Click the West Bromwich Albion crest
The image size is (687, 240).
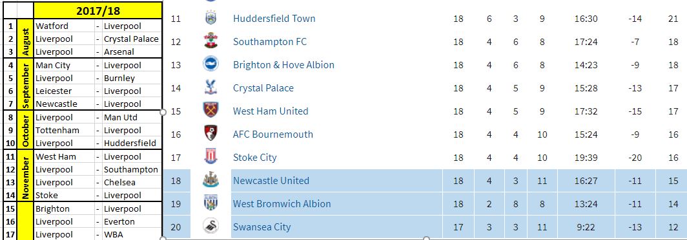pyautogui.click(x=210, y=203)
